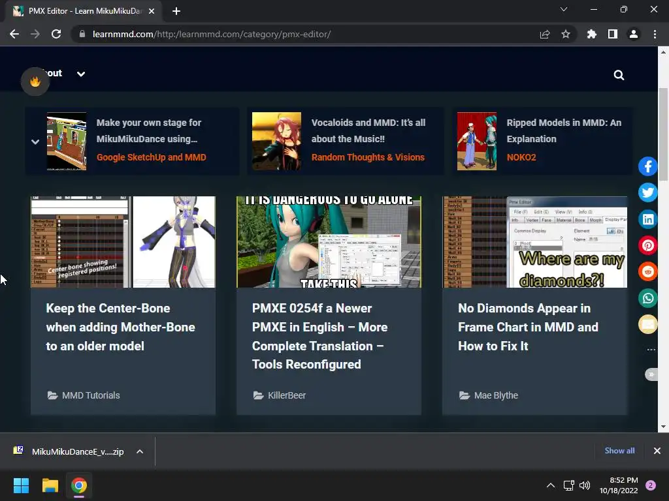Click the Chrome taskbar icon
The image size is (669, 501).
point(79,485)
